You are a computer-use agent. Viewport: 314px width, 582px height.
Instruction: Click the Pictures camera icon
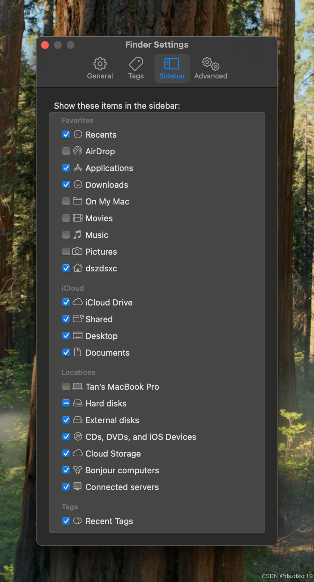tap(77, 251)
